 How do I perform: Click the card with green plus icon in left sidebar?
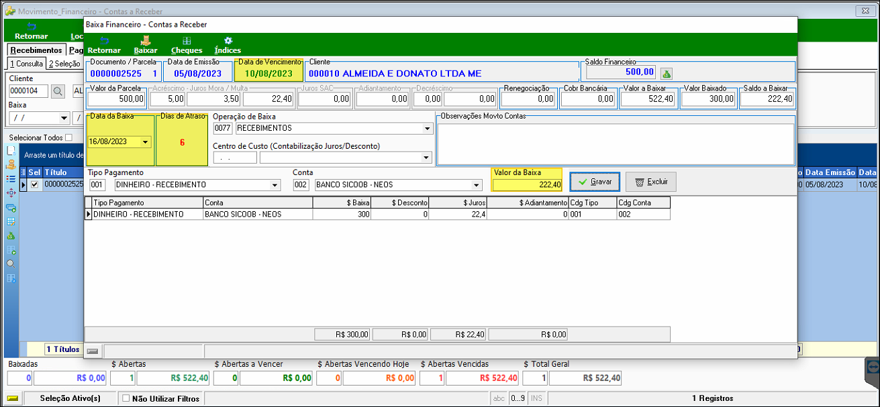point(11,208)
